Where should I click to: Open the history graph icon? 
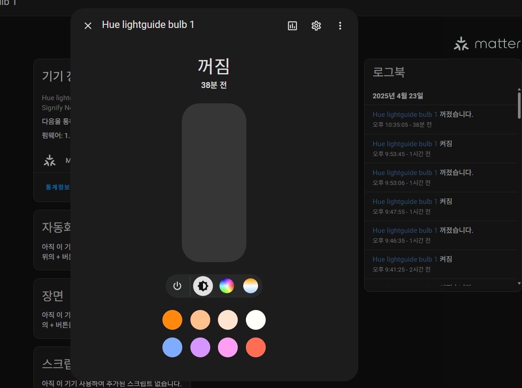[292, 26]
